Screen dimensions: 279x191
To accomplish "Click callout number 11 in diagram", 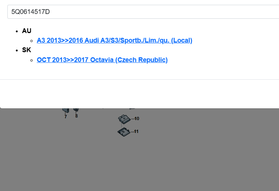I will [x=136, y=131].
